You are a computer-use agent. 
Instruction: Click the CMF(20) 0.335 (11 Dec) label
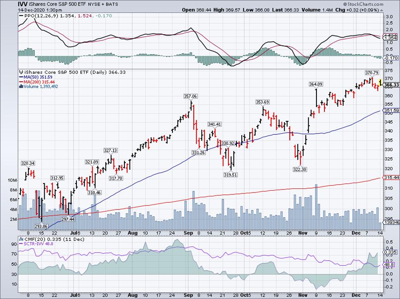tap(54, 239)
